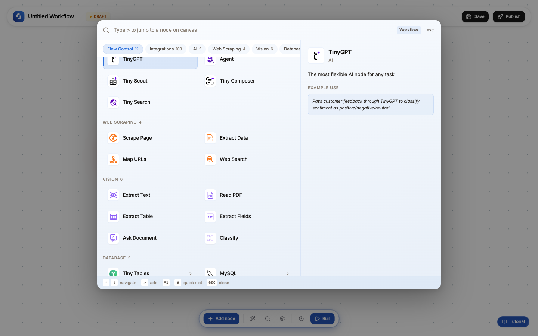The height and width of the screenshot is (336, 538).
Task: Click the VISION section header
Action: point(113,180)
